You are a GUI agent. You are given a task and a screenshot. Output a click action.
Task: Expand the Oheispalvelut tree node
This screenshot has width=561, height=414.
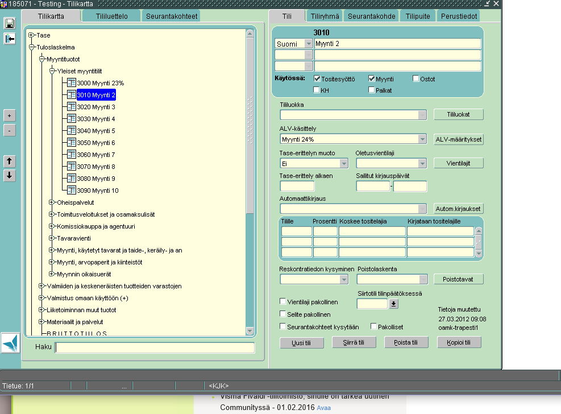(52, 202)
